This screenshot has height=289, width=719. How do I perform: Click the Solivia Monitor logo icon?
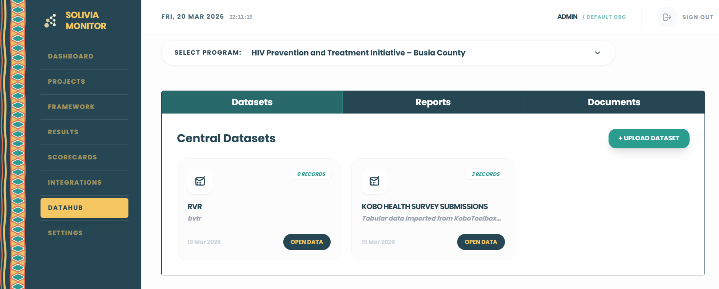pyautogui.click(x=50, y=21)
